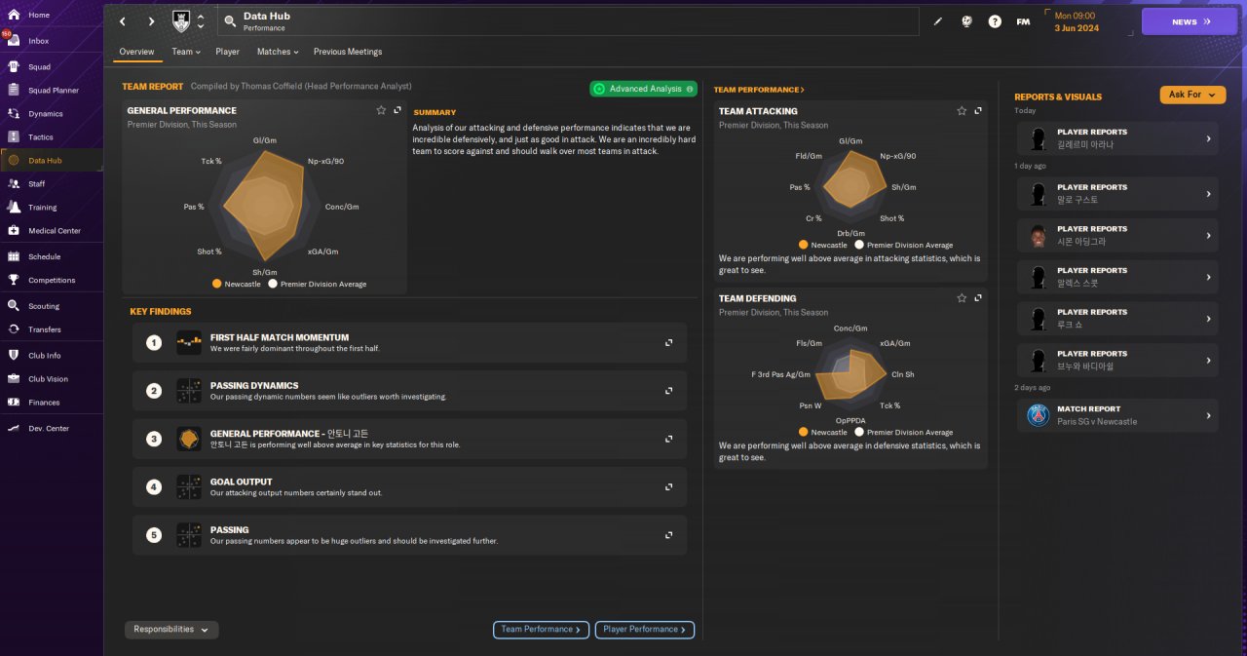
Task: Open the Tactics sidebar icon
Action: [x=14, y=137]
